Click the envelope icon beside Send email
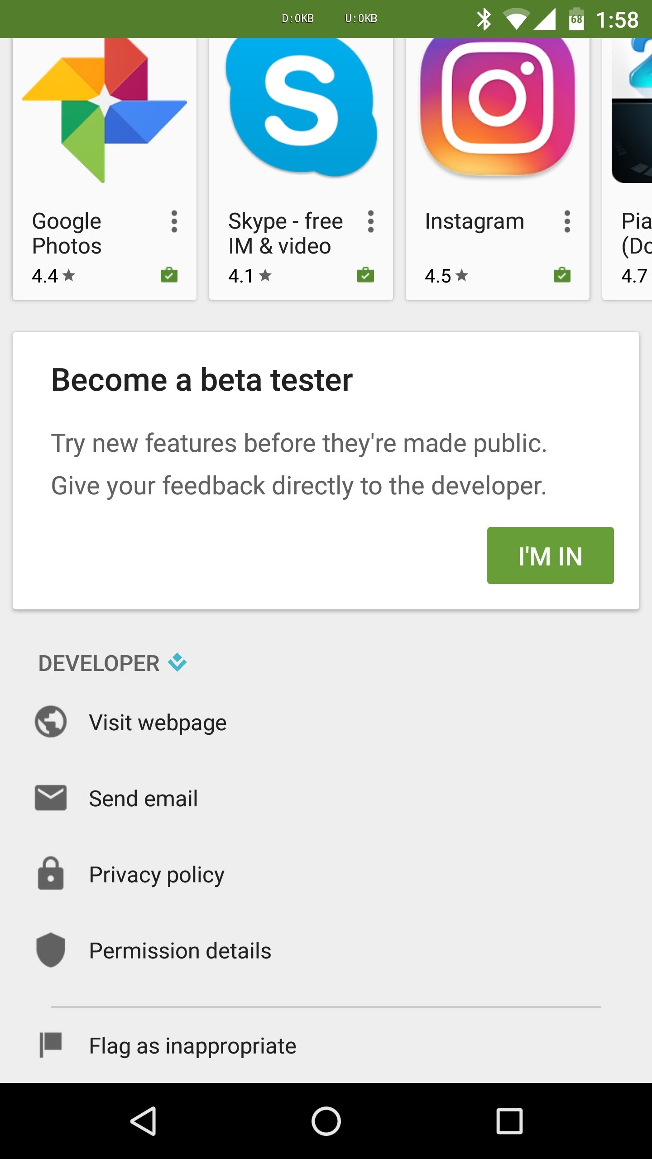Screen dimensions: 652x1159 tap(50, 798)
